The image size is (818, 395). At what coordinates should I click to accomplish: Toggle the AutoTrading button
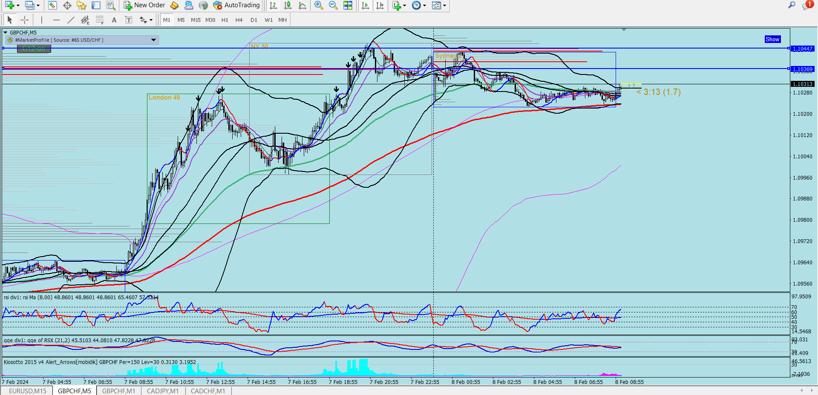(237, 5)
